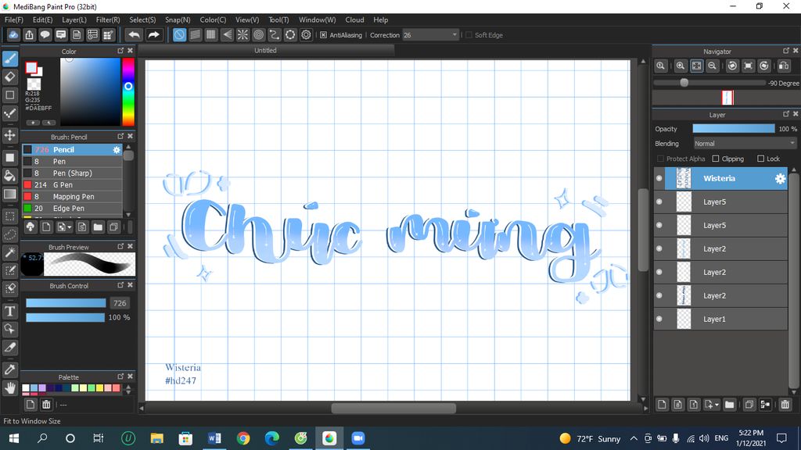This screenshot has height=450, width=801.
Task: Select the Edge Pen brush
Action: [x=72, y=208]
